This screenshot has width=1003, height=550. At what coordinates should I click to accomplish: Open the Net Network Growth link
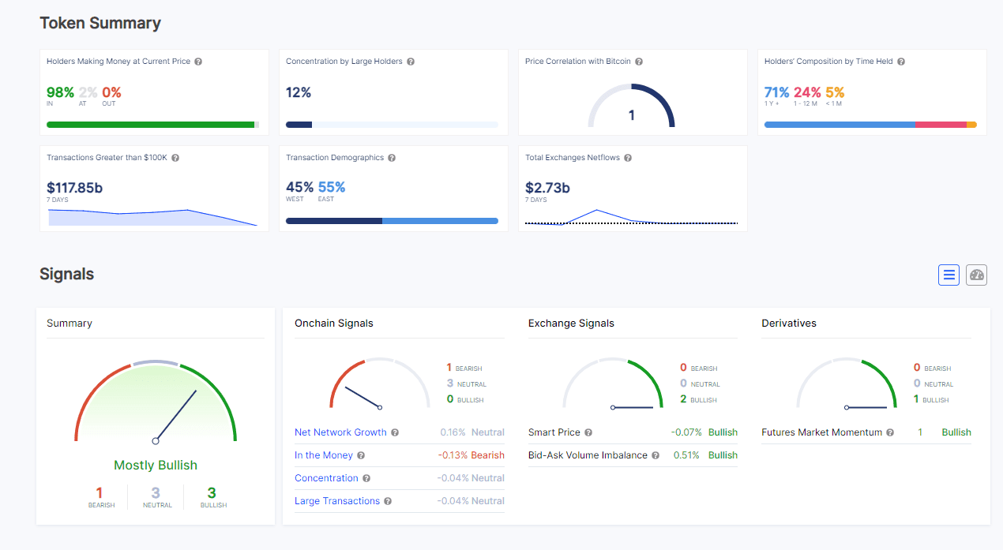340,432
